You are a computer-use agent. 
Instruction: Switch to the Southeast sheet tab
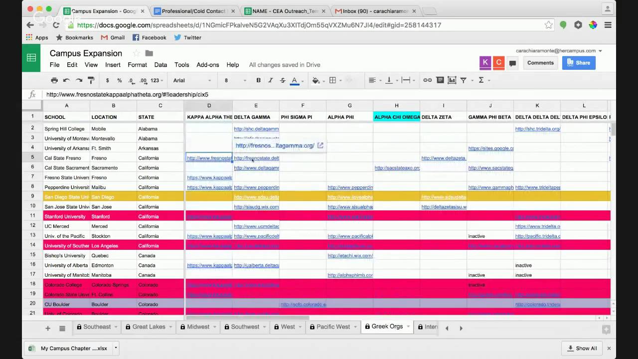pyautogui.click(x=97, y=327)
